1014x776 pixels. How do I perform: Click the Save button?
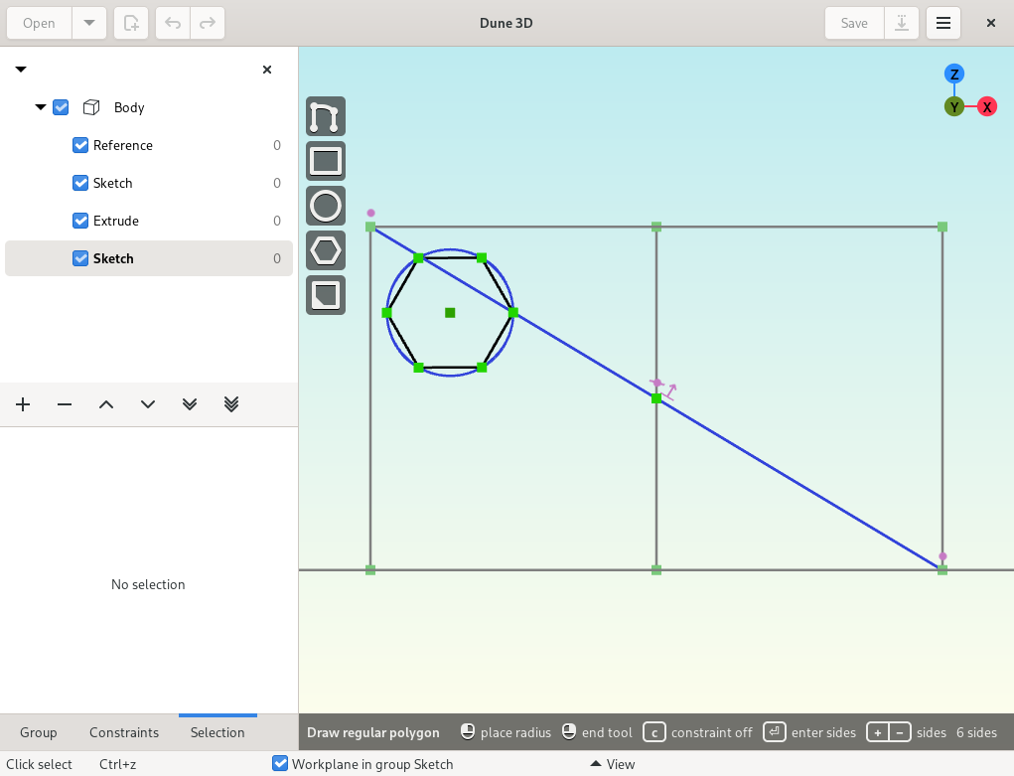tap(854, 23)
